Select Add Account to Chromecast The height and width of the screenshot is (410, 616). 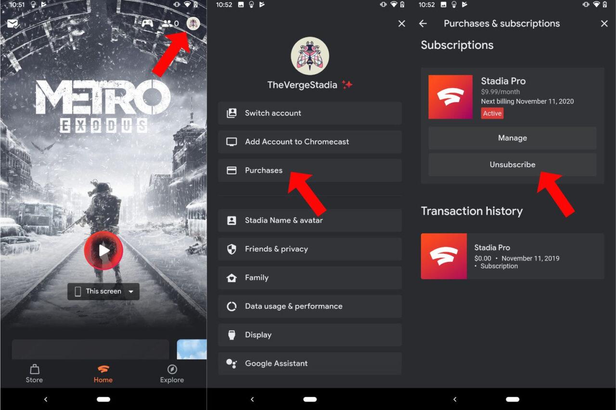310,142
